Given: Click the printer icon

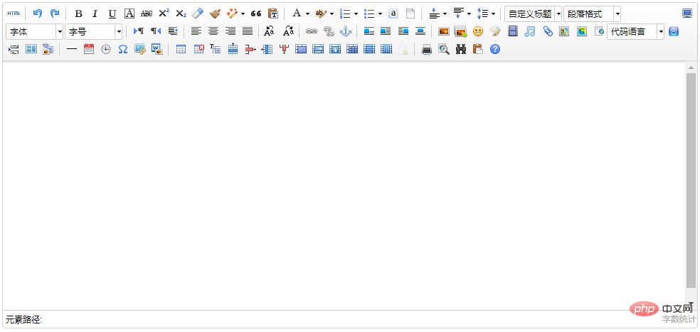Looking at the screenshot, I should tap(427, 49).
